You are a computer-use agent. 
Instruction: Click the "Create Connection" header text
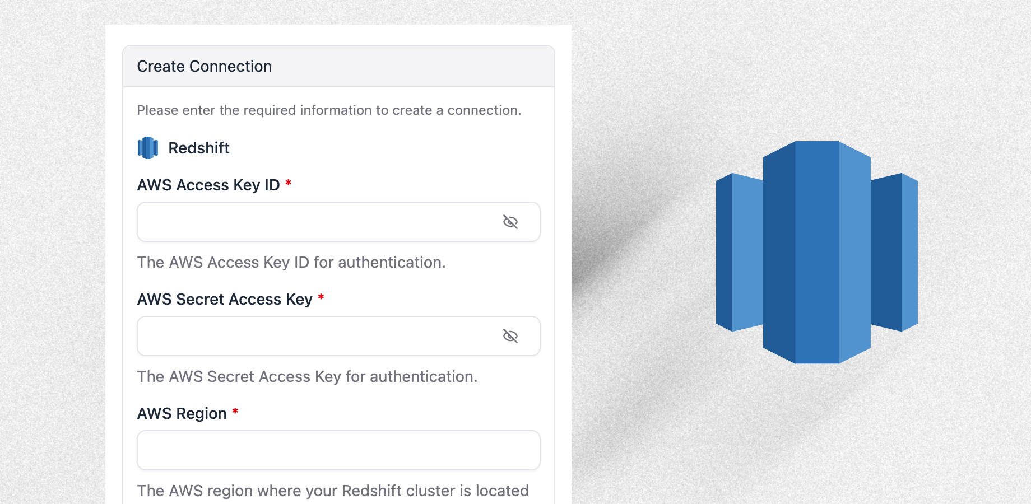pyautogui.click(x=205, y=66)
